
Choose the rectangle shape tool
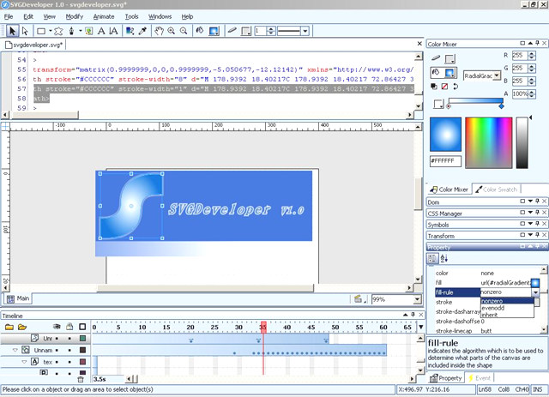pyautogui.click(x=41, y=31)
